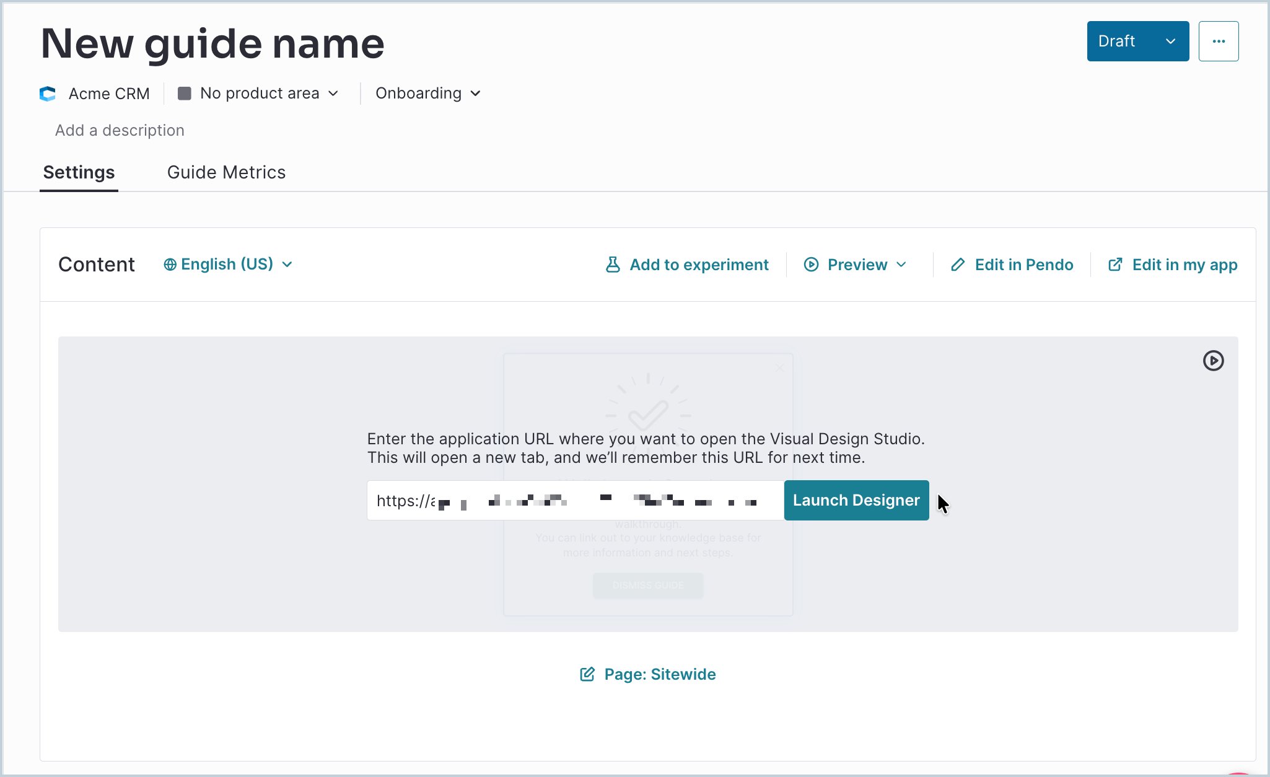Open the more options ellipsis menu
1270x777 pixels.
point(1218,41)
